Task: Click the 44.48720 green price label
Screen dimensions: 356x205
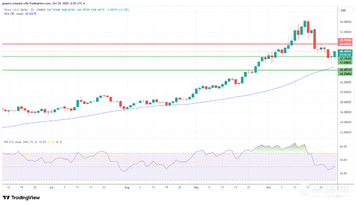Action: [346, 70]
